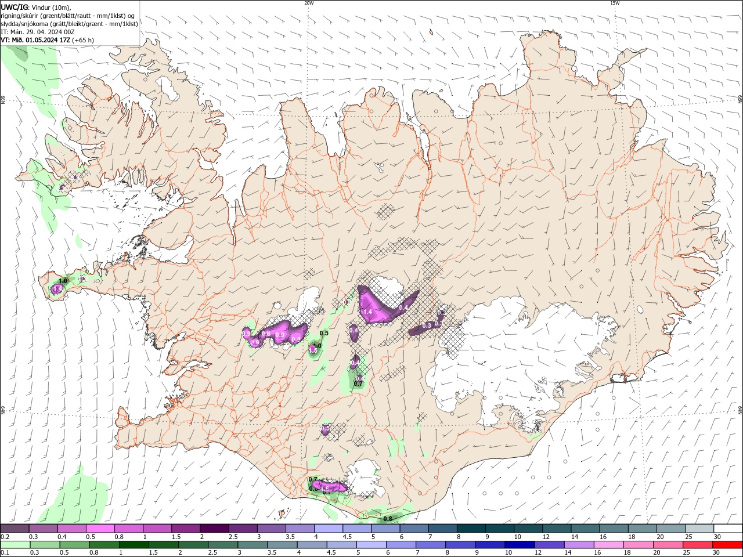Choose the 1.5 magenta swatch in the upper legend row
Viewport: 743px width, 557px height.
[186, 529]
